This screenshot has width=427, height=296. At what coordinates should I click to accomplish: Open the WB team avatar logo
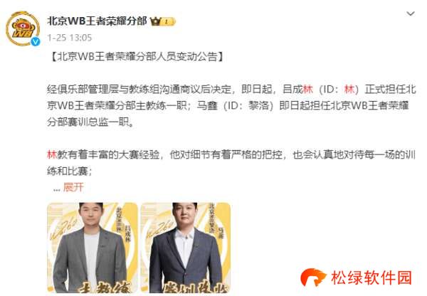23,28
